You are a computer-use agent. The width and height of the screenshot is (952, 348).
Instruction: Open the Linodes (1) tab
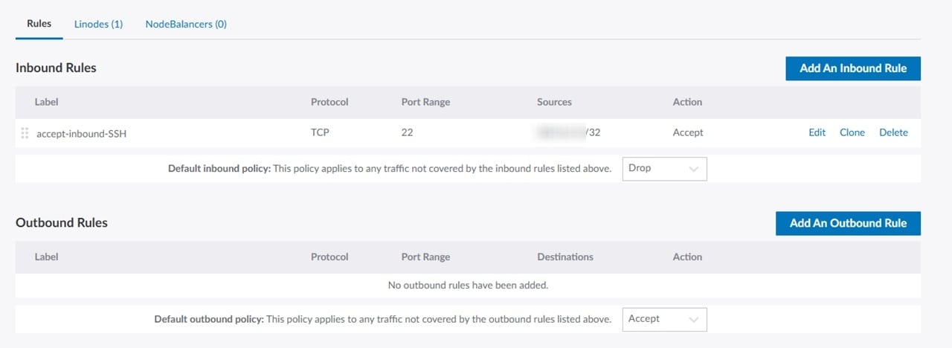[98, 24]
